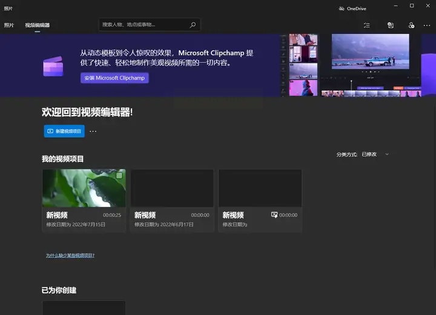436x315 pixels.
Task: Close the Photos window
Action: [428, 5]
